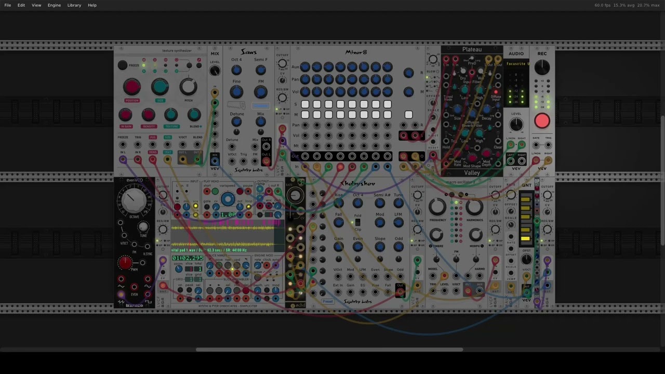Click the BLEND knob on texture synthesizer
This screenshot has height=374, width=665.
coord(194,115)
